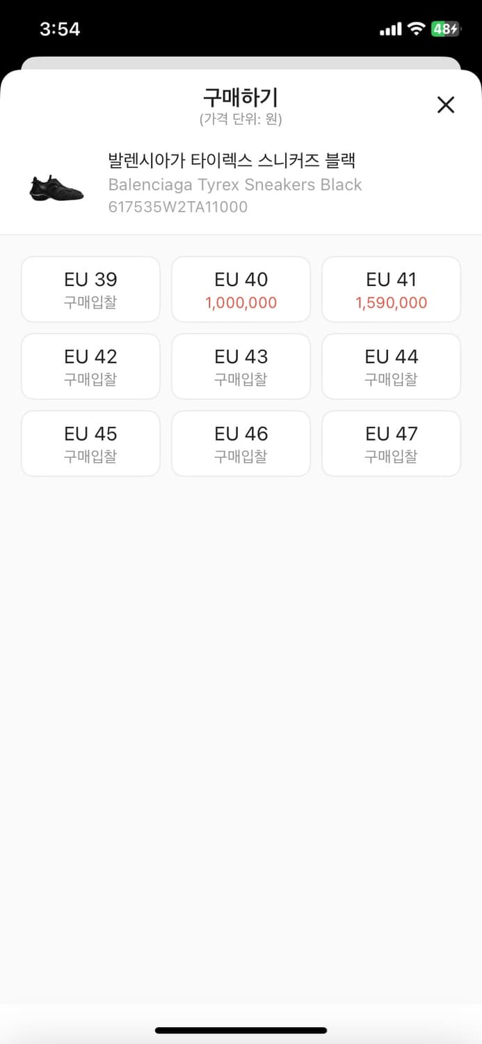Select the EU 43 size option
This screenshot has height=1044, width=482.
coord(241,366)
